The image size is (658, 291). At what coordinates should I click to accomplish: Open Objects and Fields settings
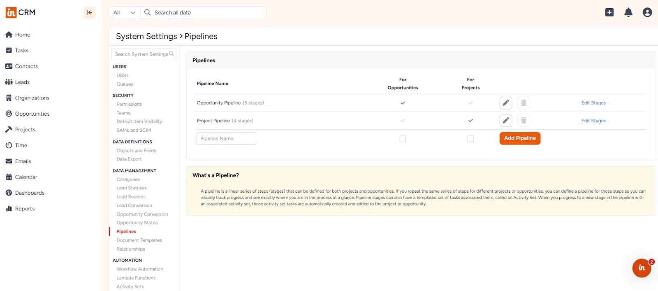click(136, 151)
